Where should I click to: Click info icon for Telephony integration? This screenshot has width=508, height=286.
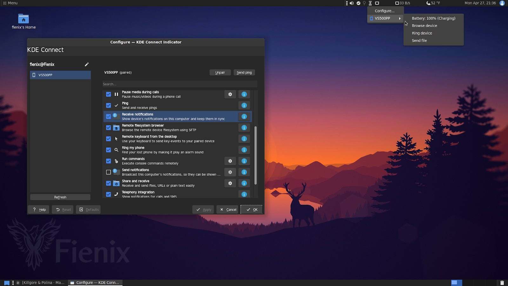(x=244, y=194)
